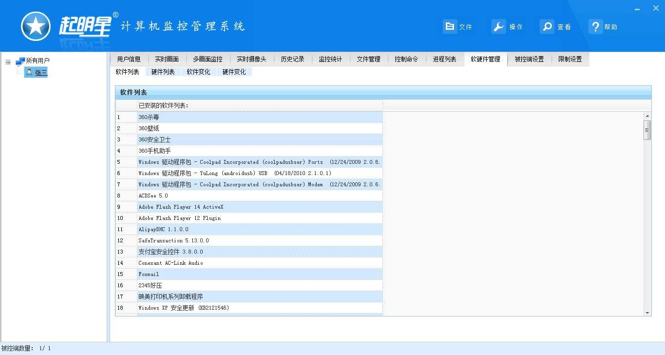Click the 查看 magnifier icon

coord(547,26)
